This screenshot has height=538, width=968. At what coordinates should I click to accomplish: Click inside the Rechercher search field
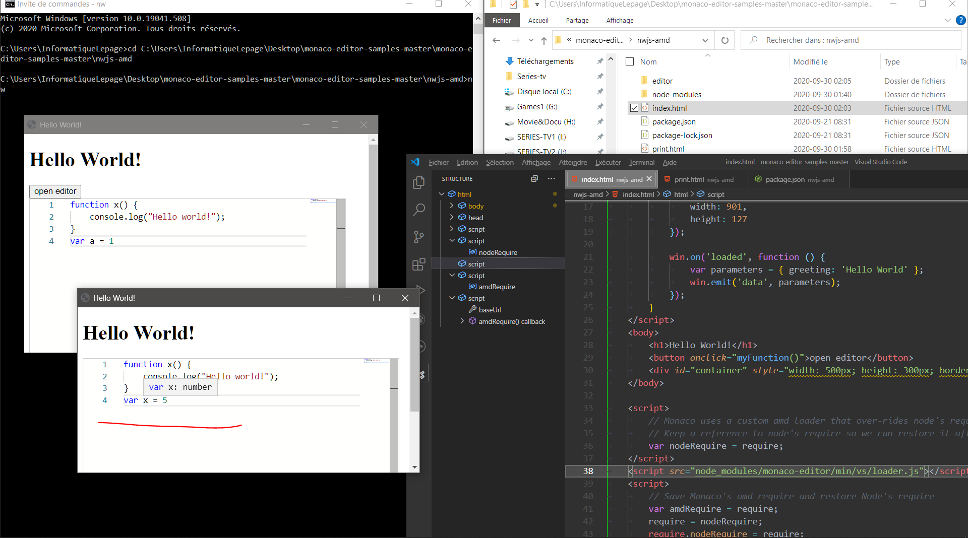coord(832,40)
